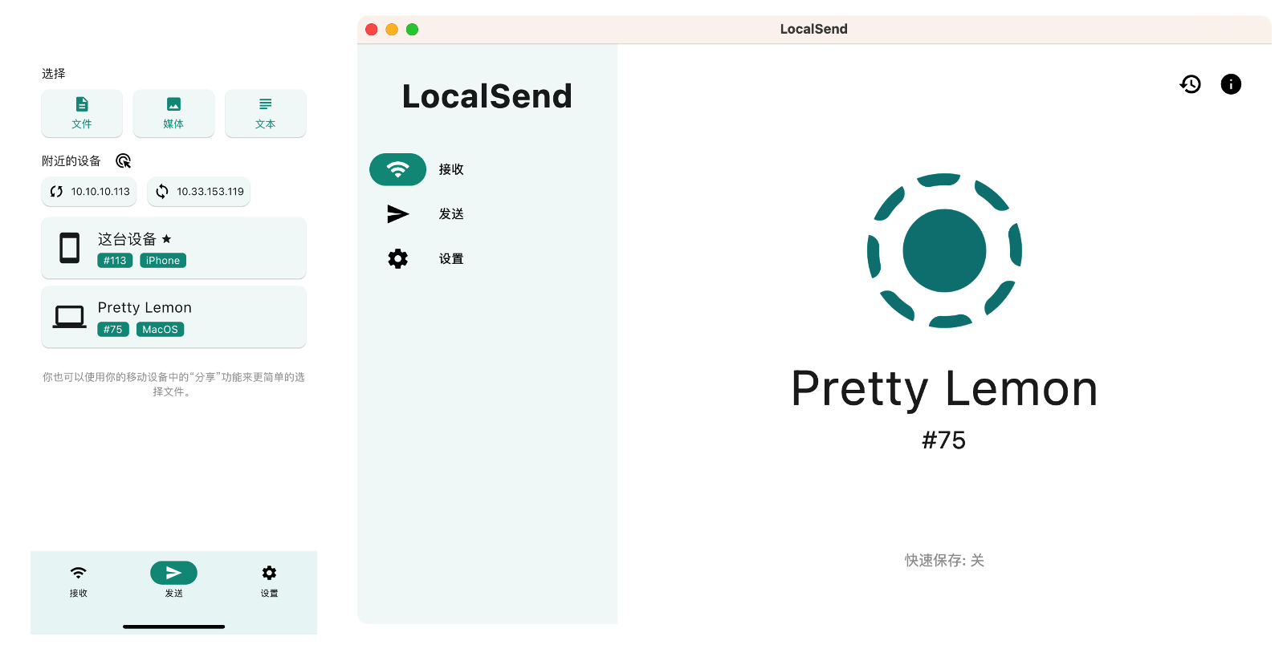Tap the 设置 tab in mobile bottom bar
1283x653 pixels.
click(269, 581)
